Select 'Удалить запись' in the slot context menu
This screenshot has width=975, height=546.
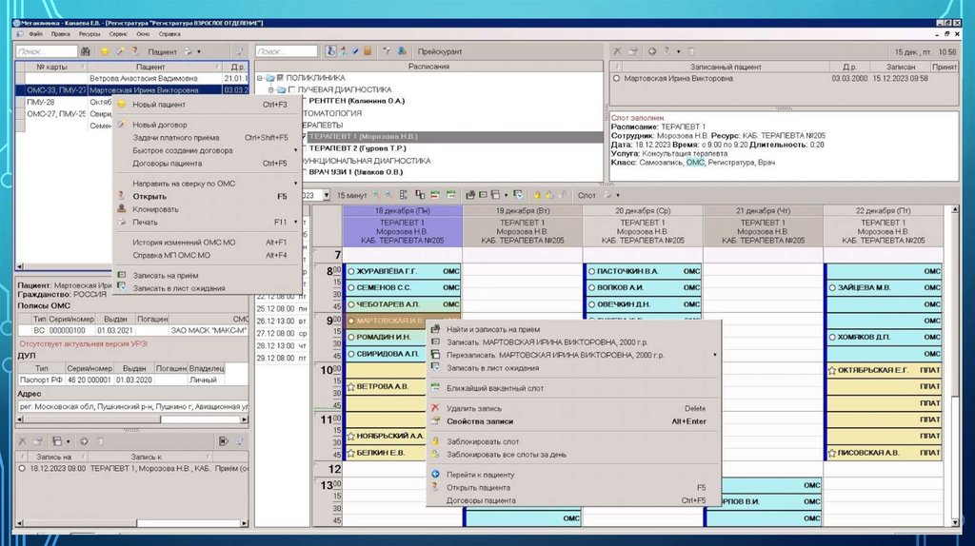coord(475,408)
